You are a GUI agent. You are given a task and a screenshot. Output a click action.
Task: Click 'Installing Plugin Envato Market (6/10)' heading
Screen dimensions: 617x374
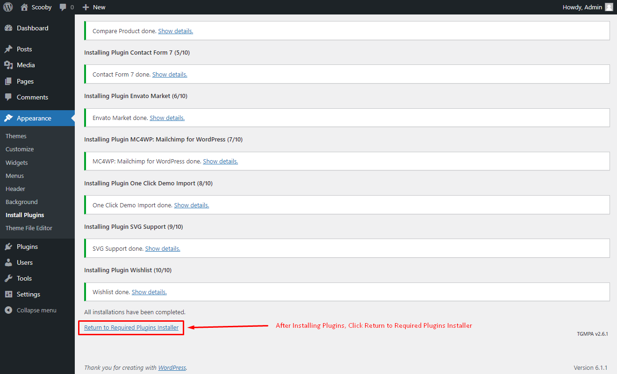136,96
